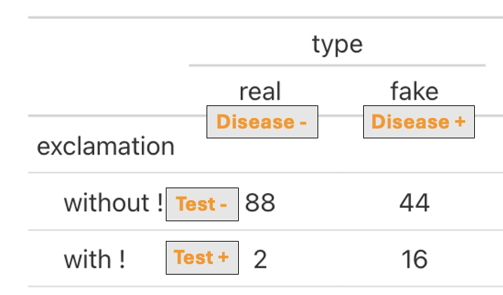Click the exclamation row group label
This screenshot has height=295, width=503.
point(105,147)
